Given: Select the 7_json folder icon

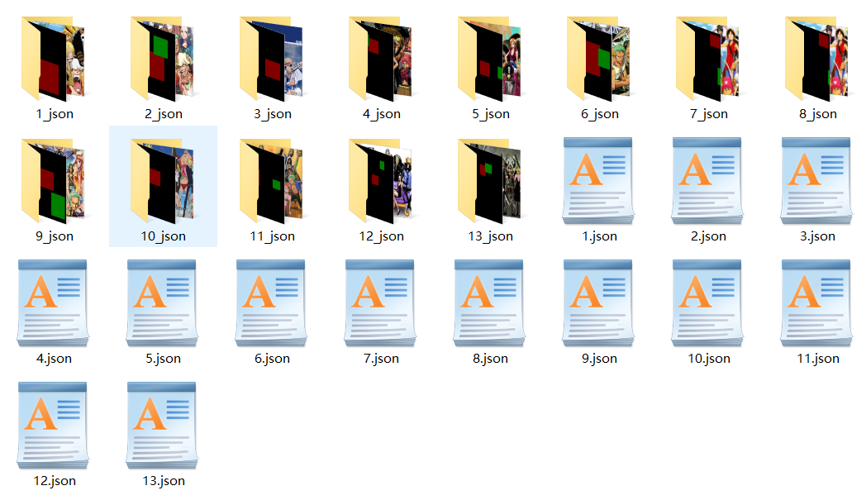Looking at the screenshot, I should (x=708, y=59).
